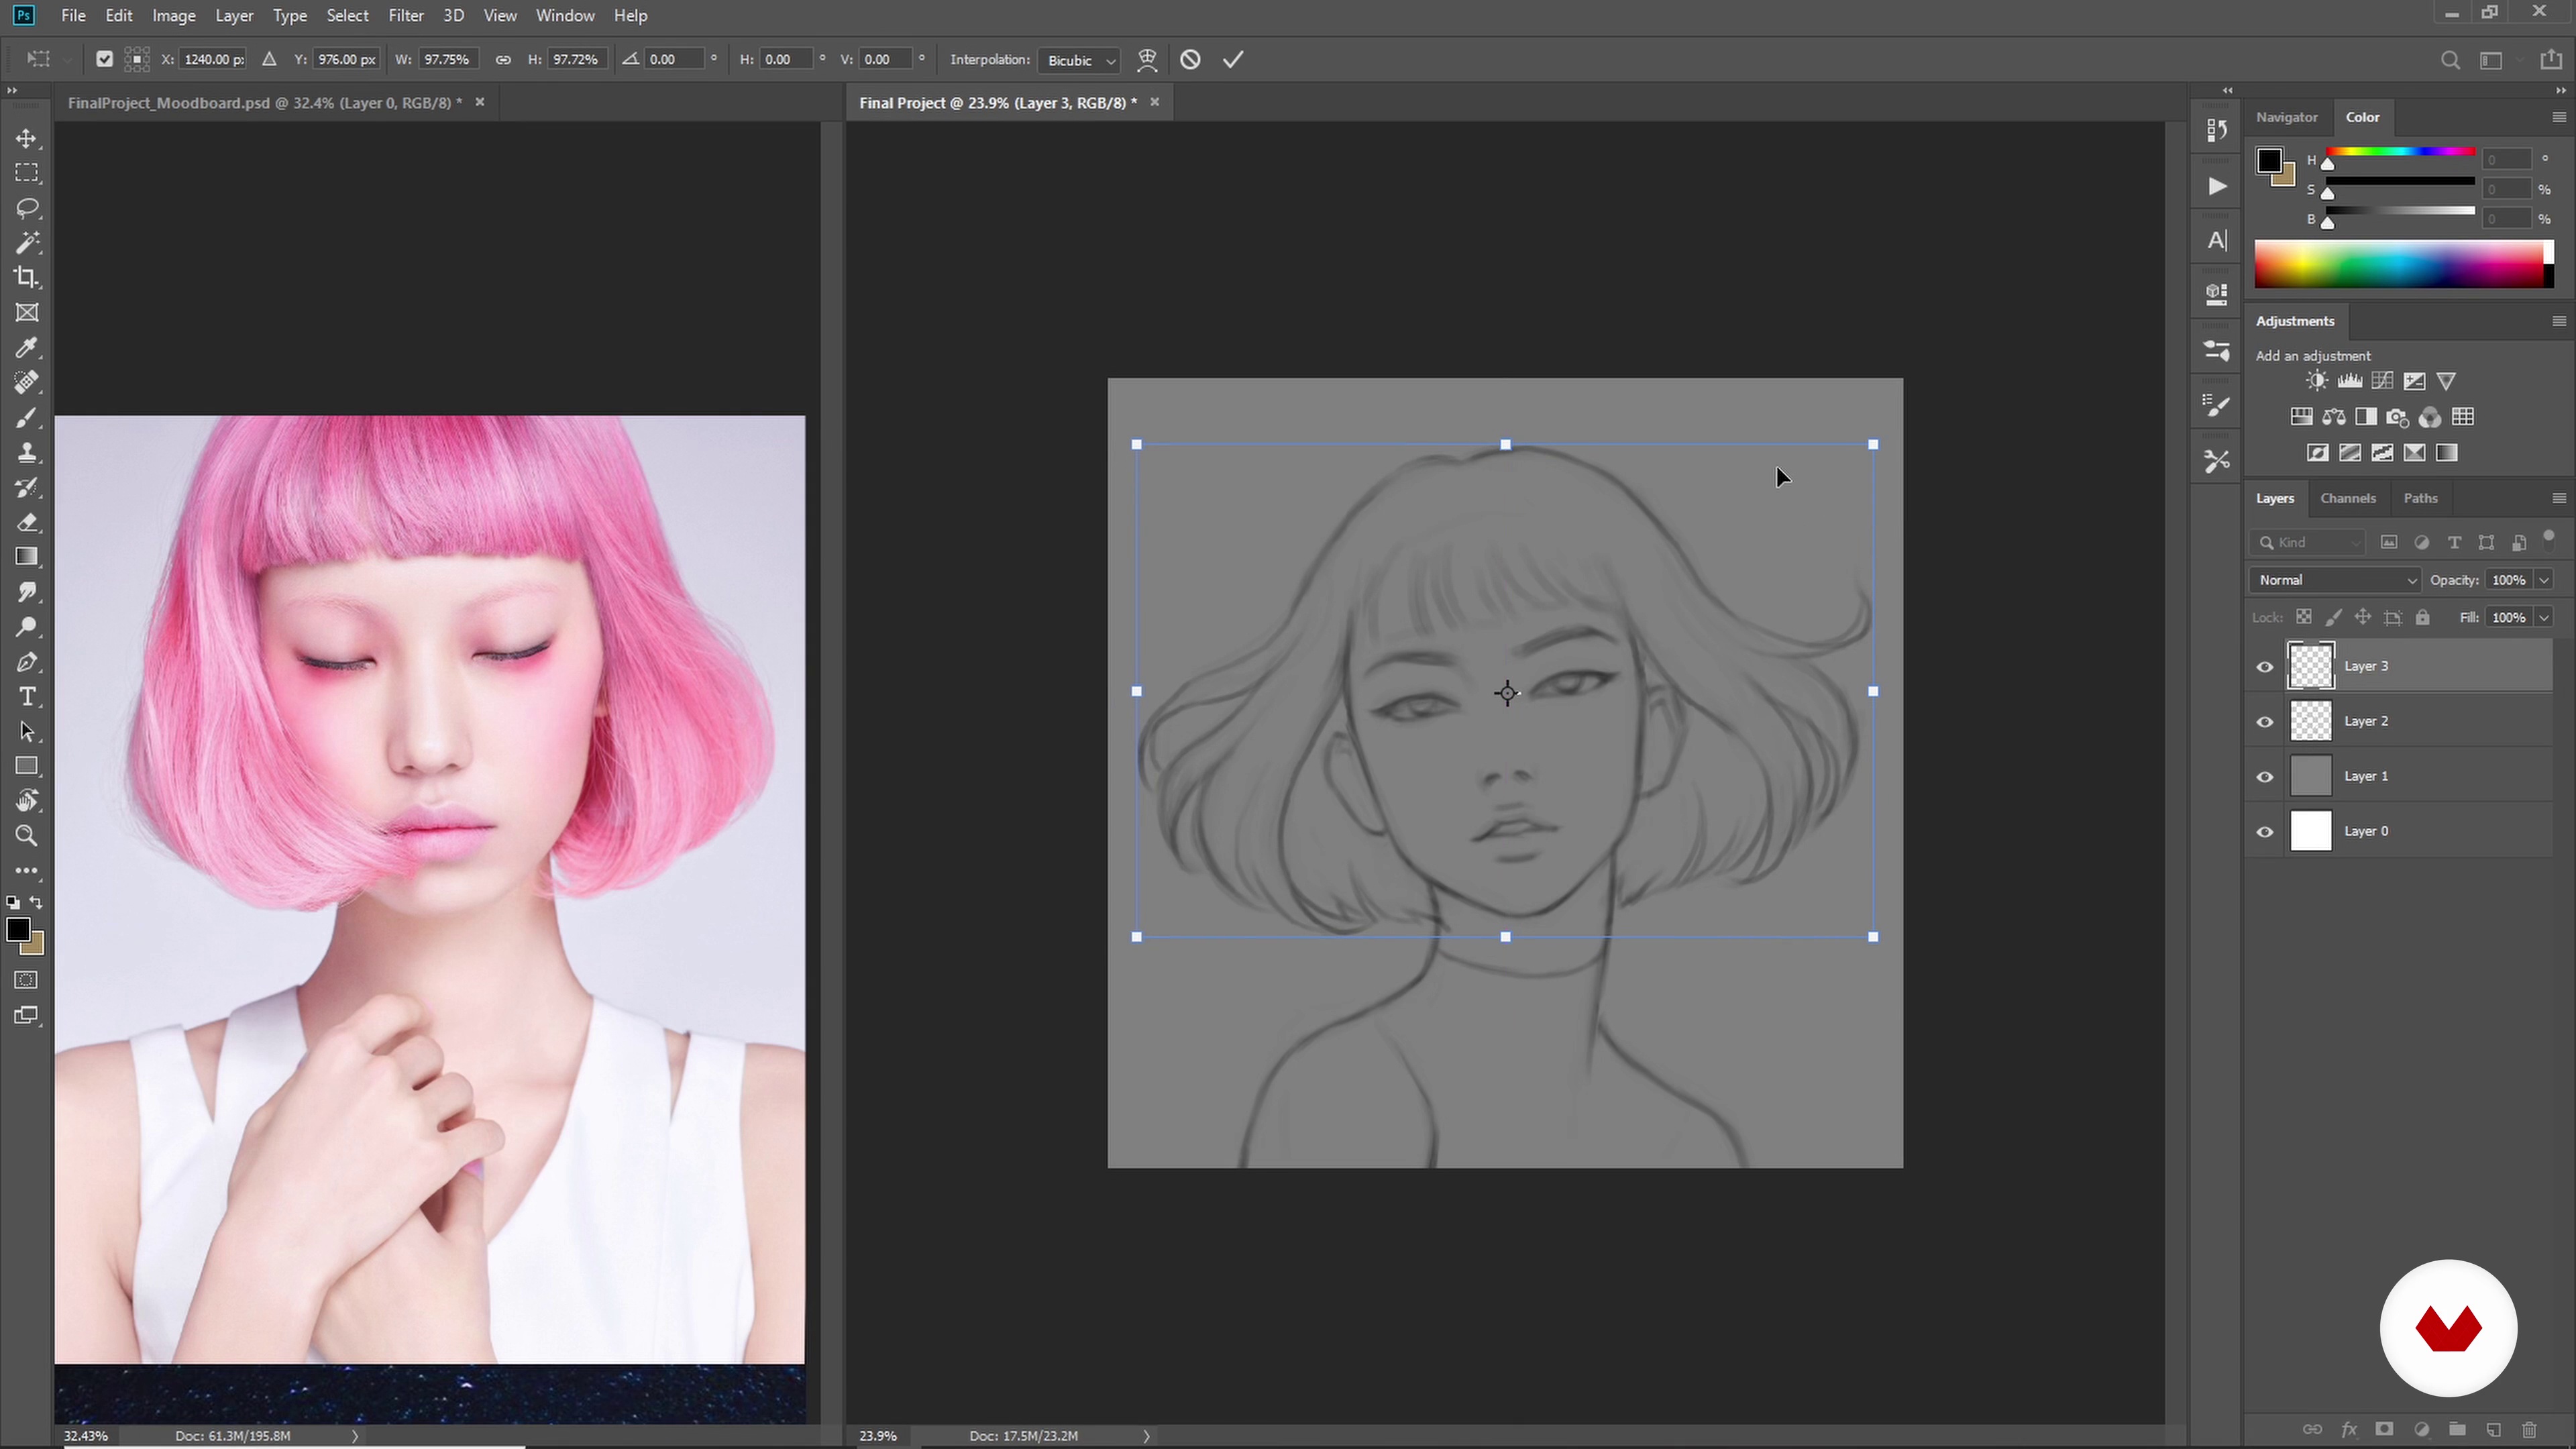Toggle lock transparent pixels
This screenshot has width=2576, height=1449.
(x=2303, y=617)
